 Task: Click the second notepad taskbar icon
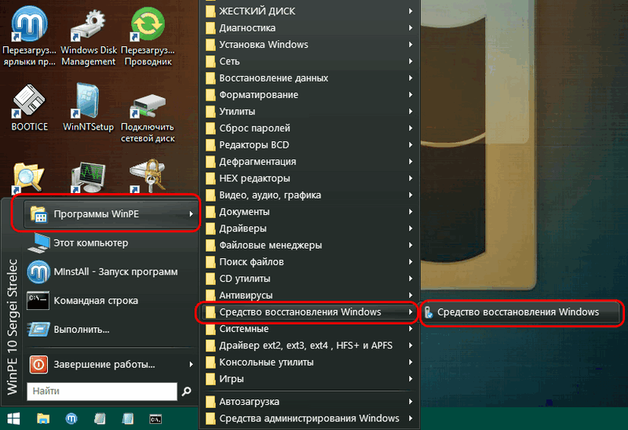[127, 419]
